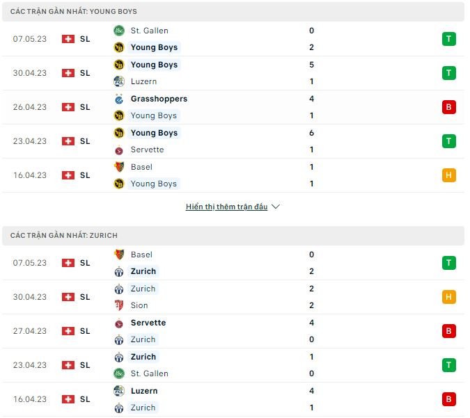Expand more matches with the chevron arrow
The image size is (470, 418).
(276, 207)
